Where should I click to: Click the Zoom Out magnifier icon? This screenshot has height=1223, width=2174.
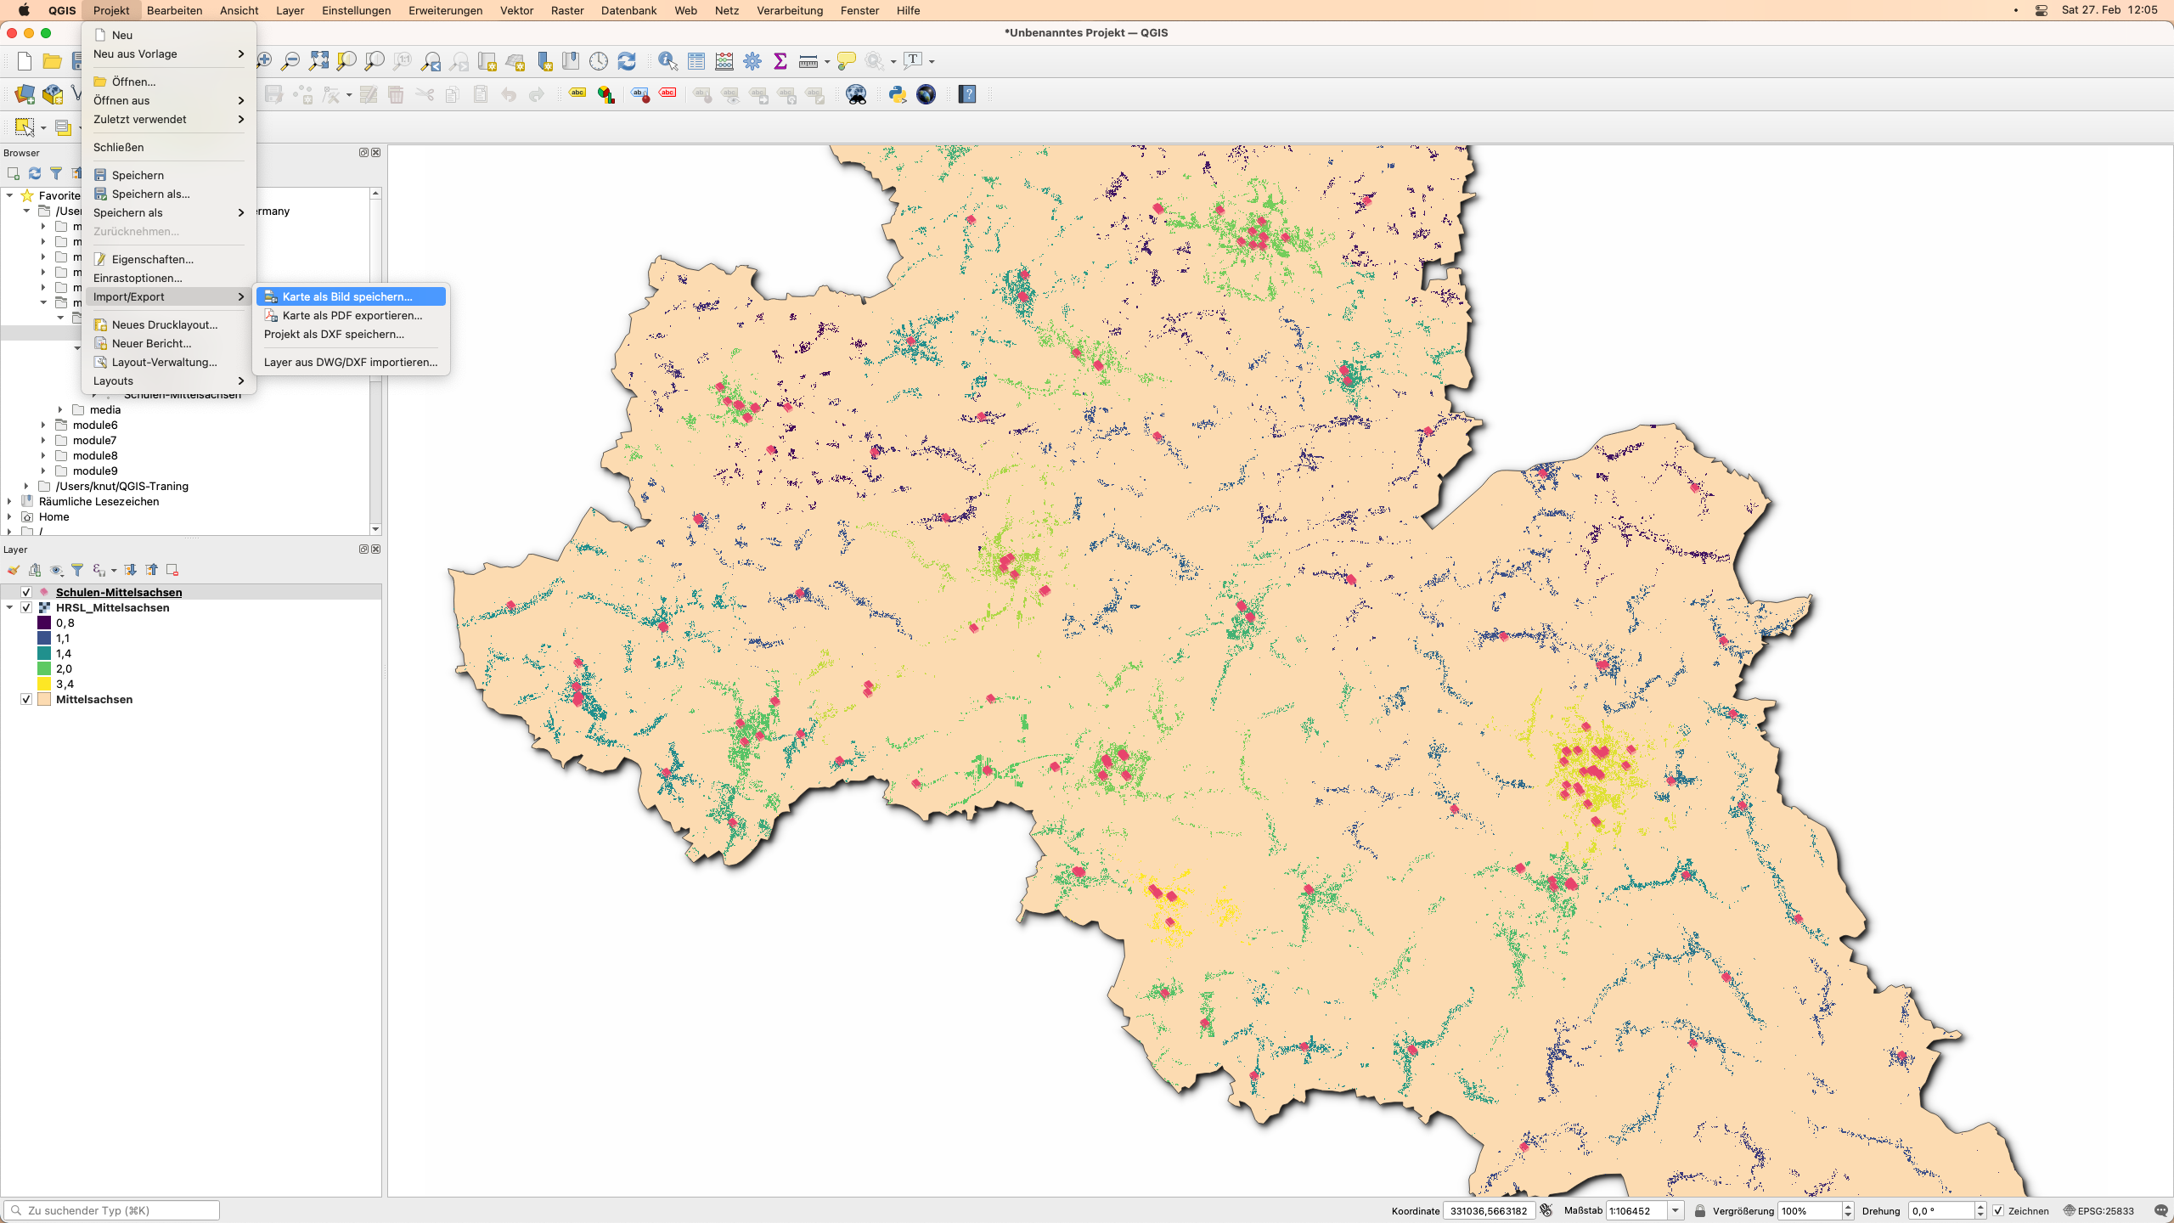pyautogui.click(x=290, y=61)
